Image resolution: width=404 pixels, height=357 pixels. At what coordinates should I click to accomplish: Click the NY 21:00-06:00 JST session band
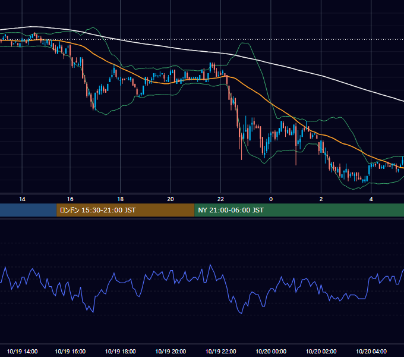coord(299,210)
